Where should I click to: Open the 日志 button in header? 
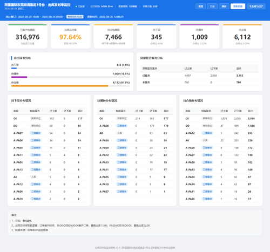pos(212,6)
